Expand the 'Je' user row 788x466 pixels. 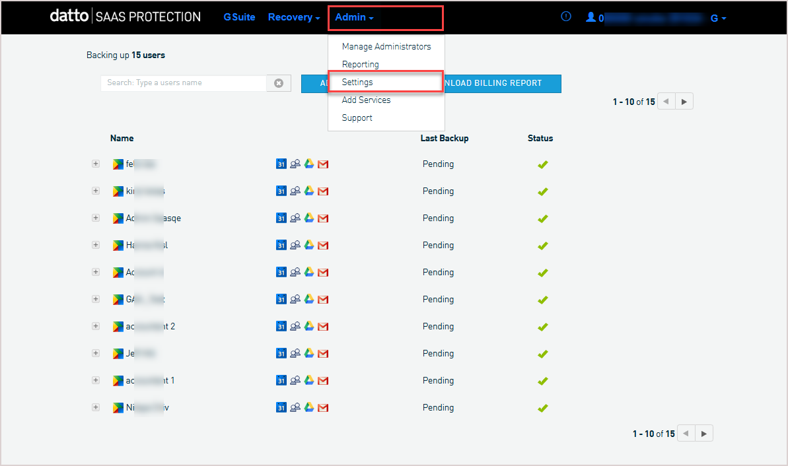pyautogui.click(x=96, y=354)
